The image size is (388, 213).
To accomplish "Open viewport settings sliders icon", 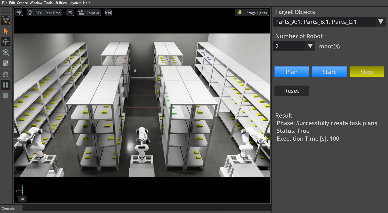I will tap(19, 13).
